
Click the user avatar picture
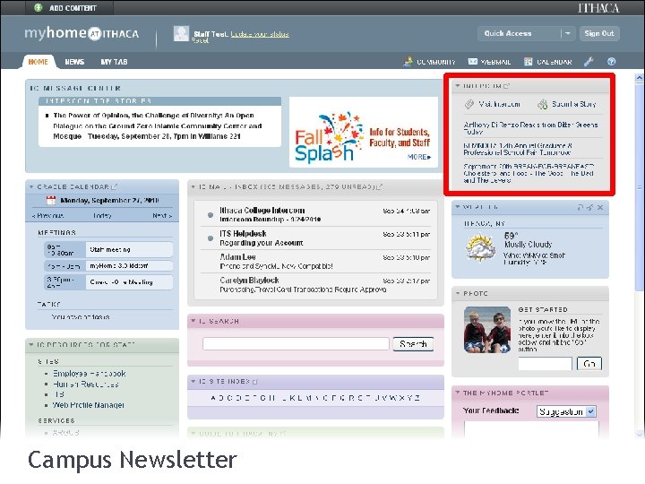181,34
